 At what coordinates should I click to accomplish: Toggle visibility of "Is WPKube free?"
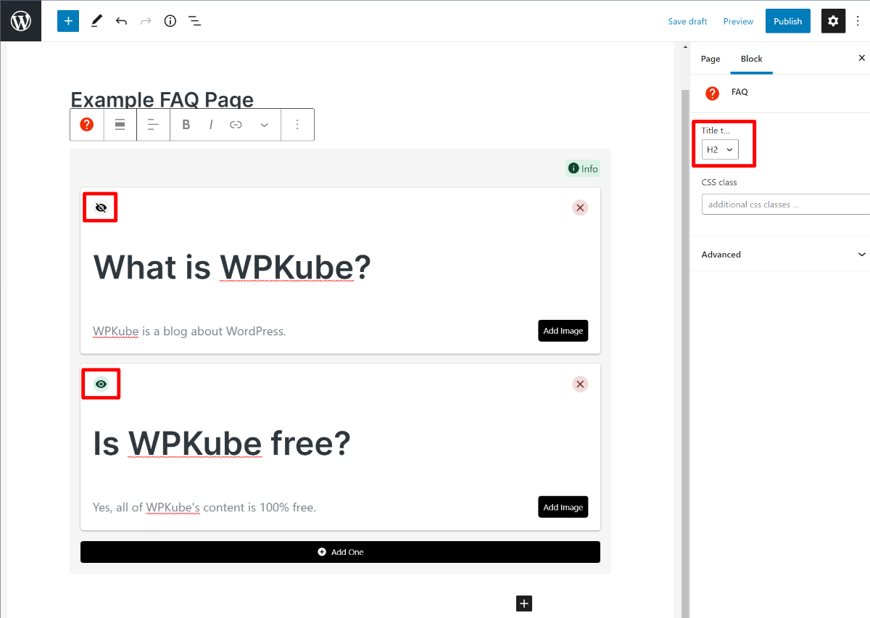point(100,384)
